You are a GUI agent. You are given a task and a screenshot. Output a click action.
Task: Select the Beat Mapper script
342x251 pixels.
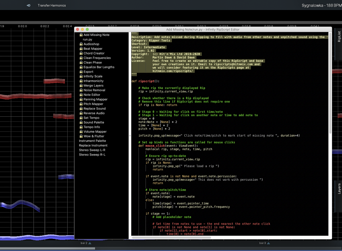[93, 48]
